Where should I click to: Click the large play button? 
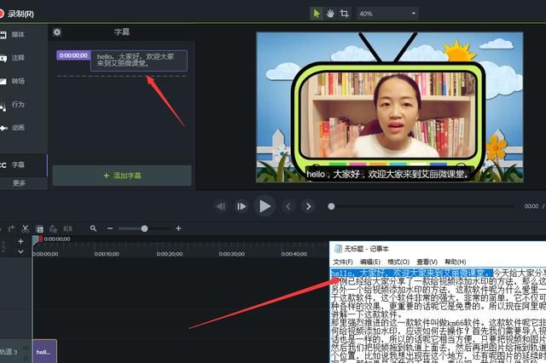click(x=264, y=206)
